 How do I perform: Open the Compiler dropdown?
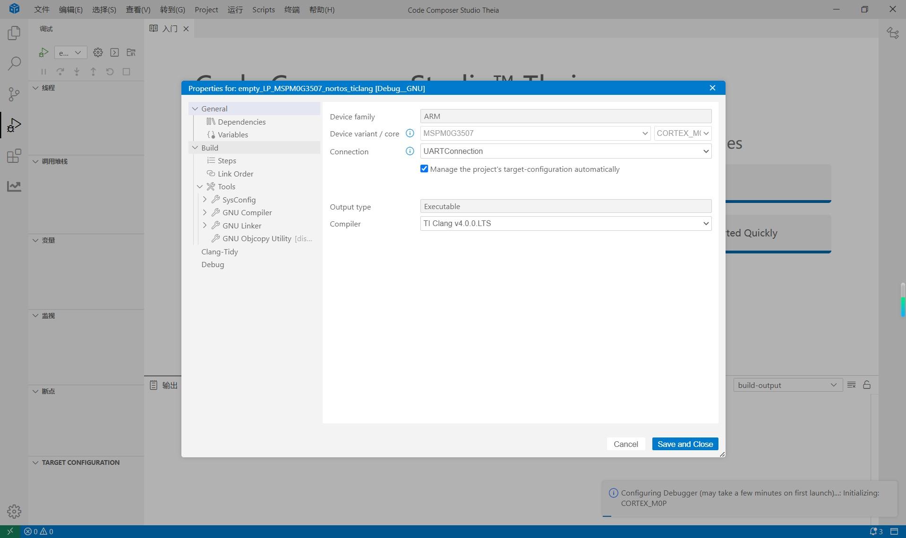[565, 224]
